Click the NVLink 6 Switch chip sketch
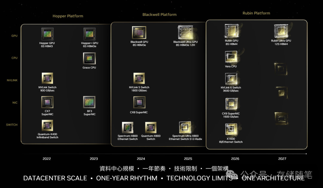323x188 pixels. [x=231, y=79]
